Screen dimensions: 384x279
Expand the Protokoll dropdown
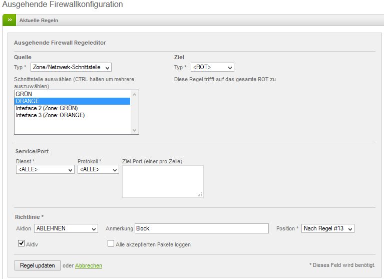click(x=98, y=170)
